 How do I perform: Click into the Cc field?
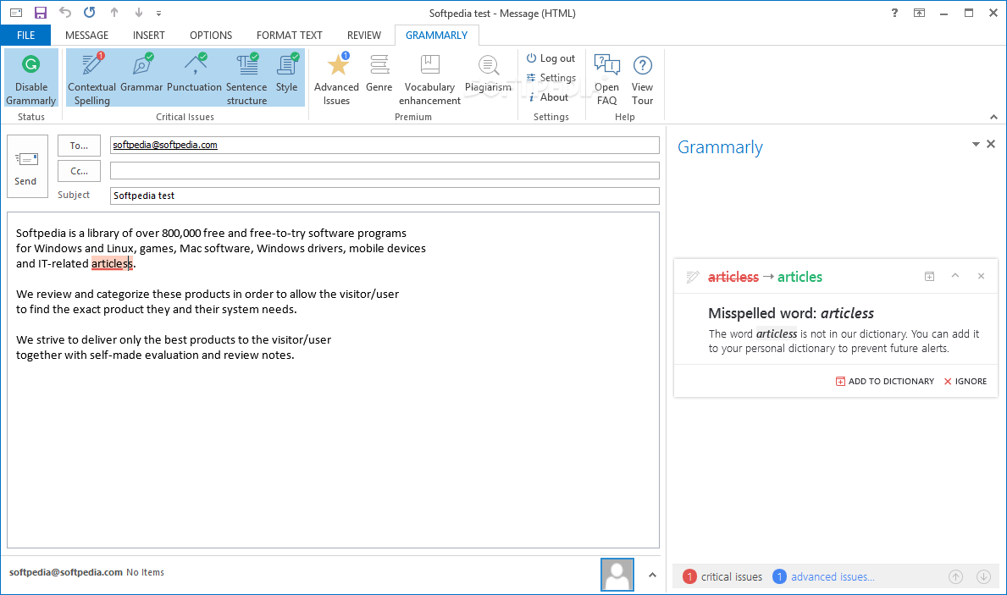click(x=385, y=171)
